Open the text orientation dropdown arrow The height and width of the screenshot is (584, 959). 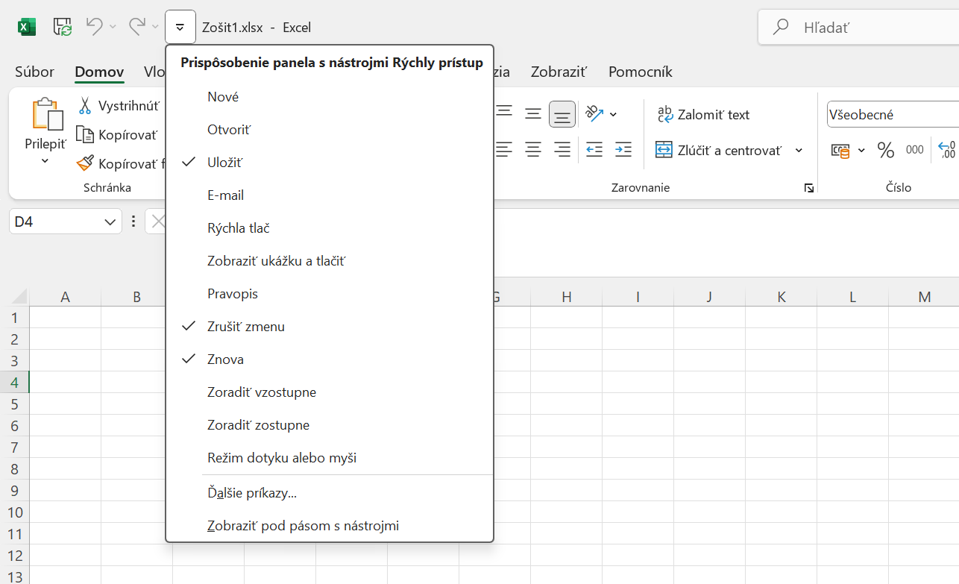point(613,114)
